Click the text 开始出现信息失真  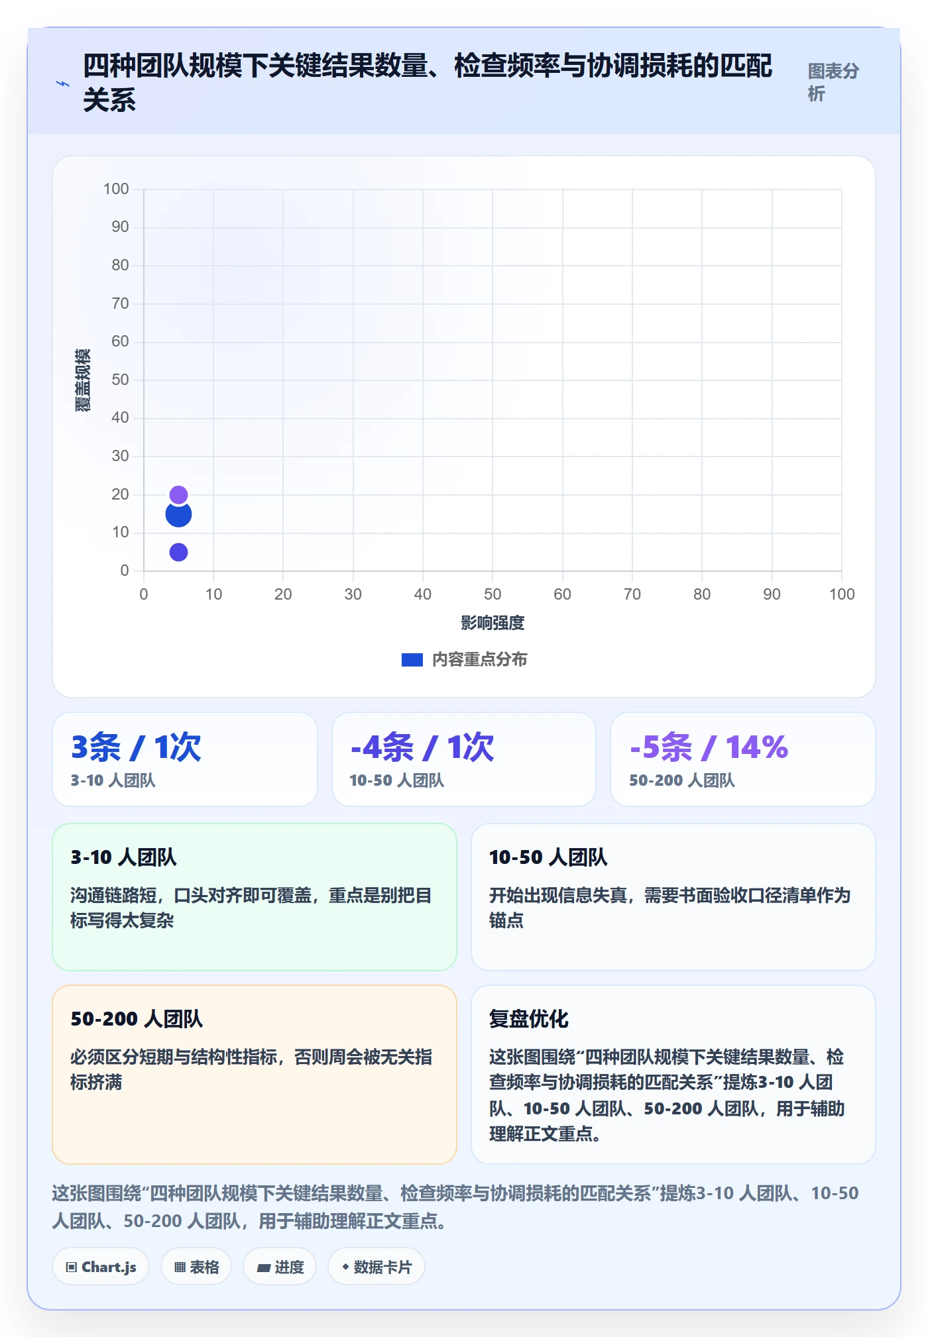tap(558, 896)
